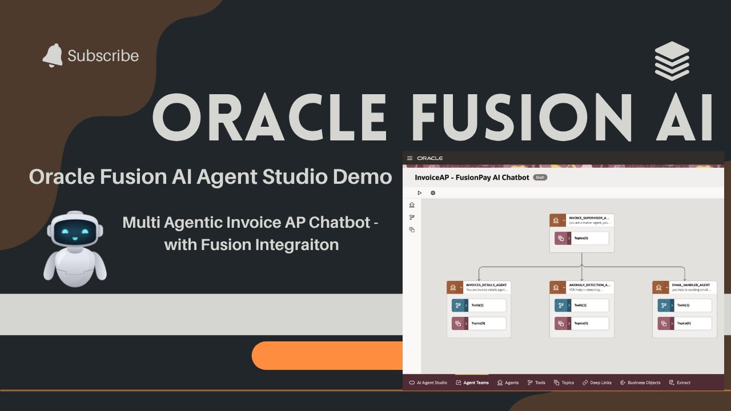
Task: Click 'Oracle Fusion AI Agent Studio Demo' text
Action: [211, 176]
